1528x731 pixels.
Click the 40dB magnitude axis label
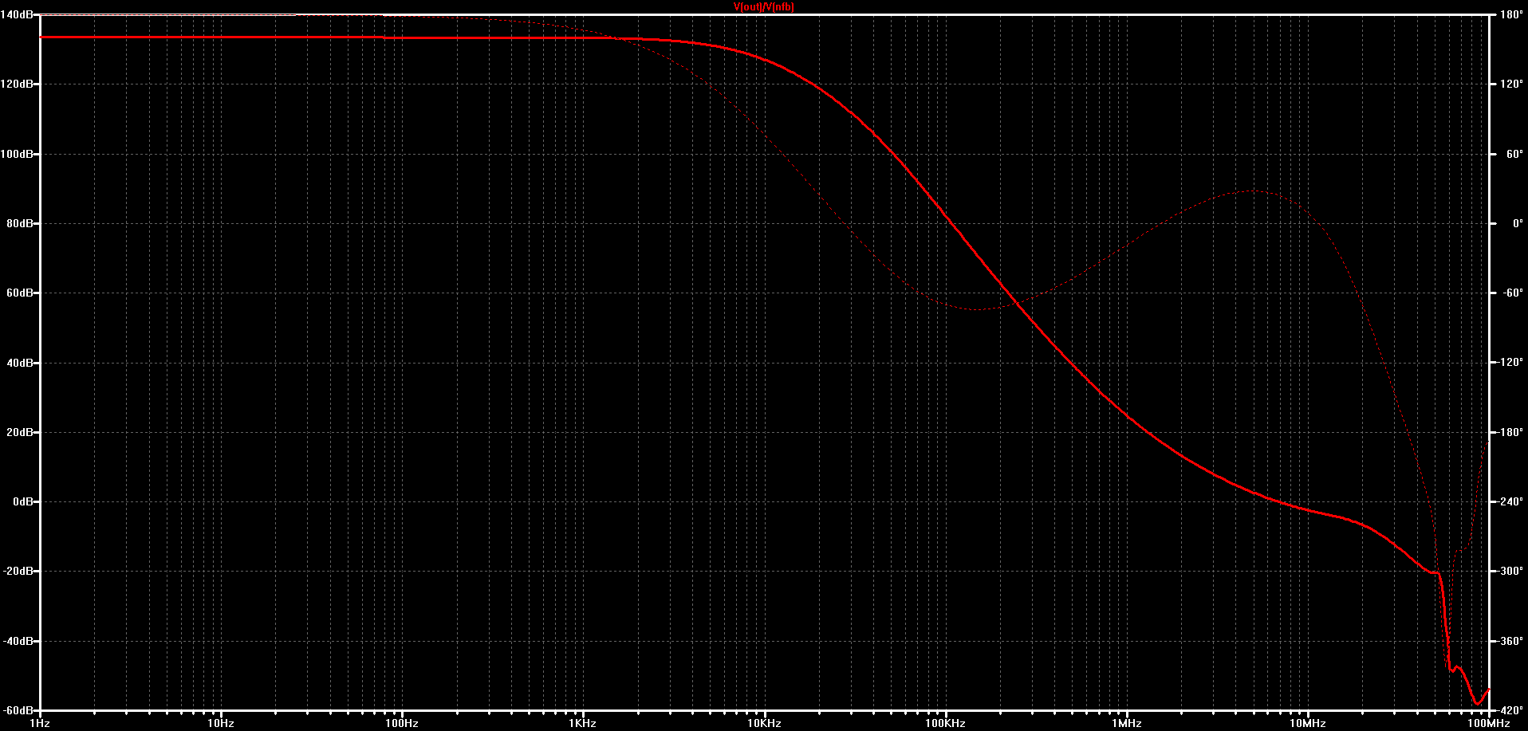click(19, 363)
